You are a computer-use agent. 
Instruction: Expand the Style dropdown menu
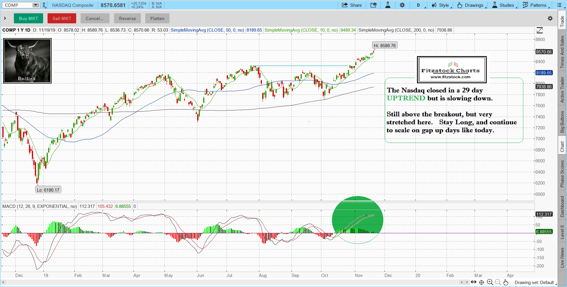point(441,5)
